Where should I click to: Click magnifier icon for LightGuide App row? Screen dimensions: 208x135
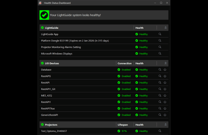coord(160,34)
